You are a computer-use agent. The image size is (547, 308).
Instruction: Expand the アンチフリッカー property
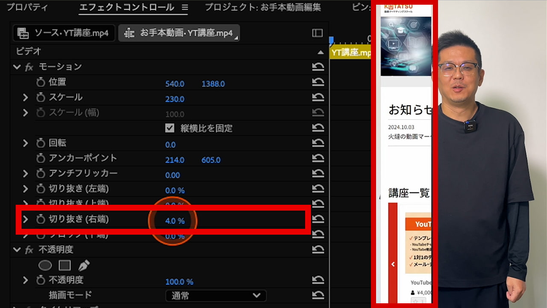[25, 174]
